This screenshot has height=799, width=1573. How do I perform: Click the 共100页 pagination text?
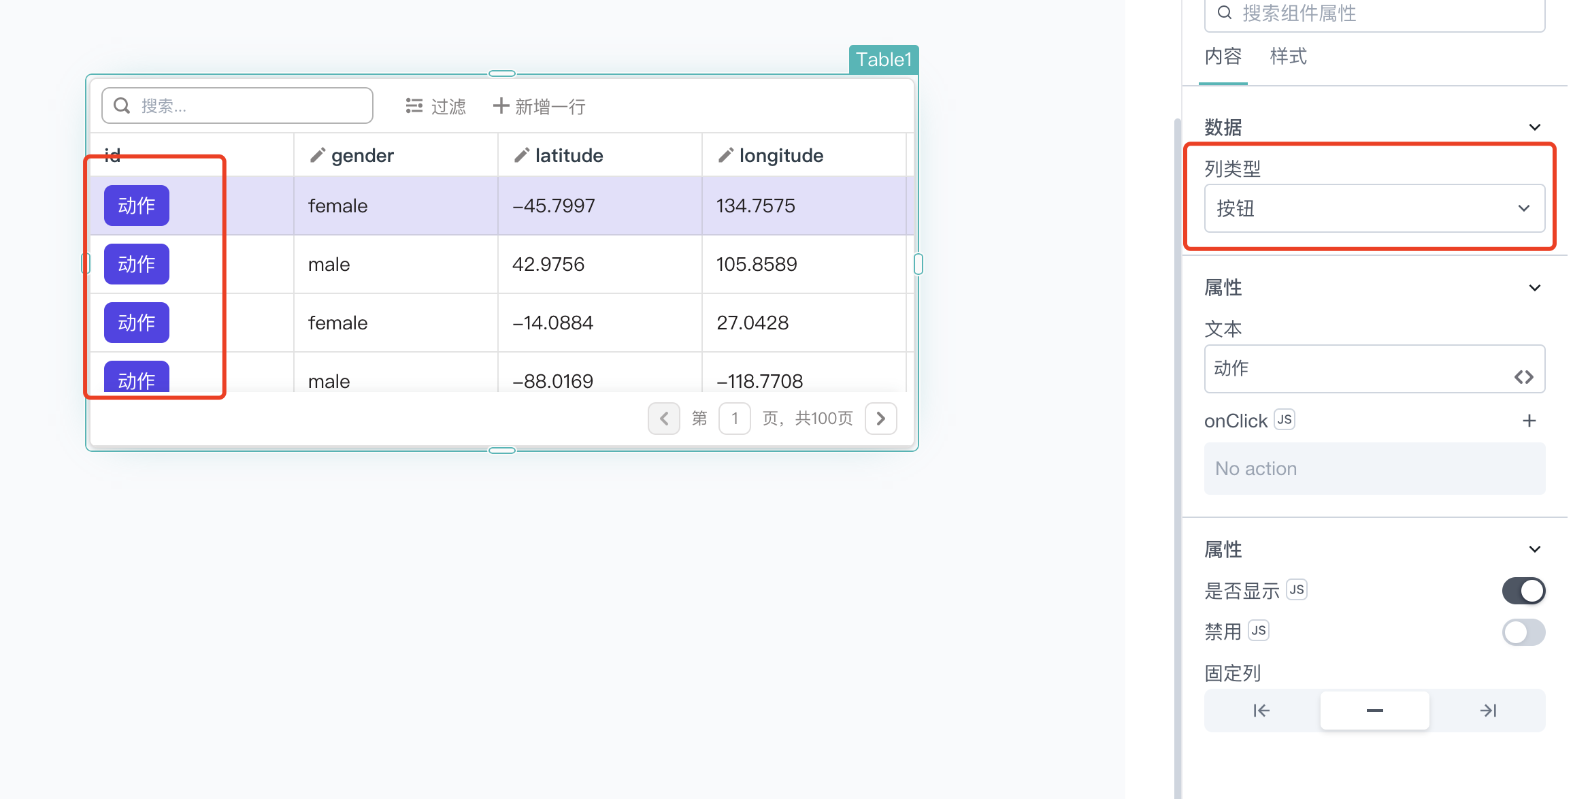(x=825, y=418)
